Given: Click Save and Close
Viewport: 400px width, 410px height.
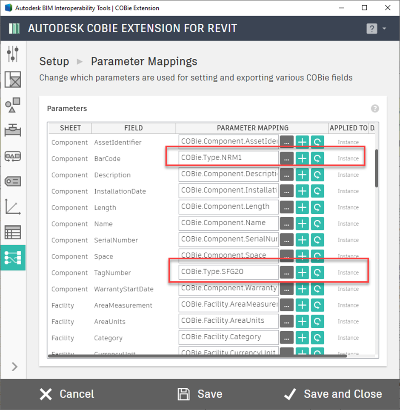Looking at the screenshot, I should [x=333, y=394].
